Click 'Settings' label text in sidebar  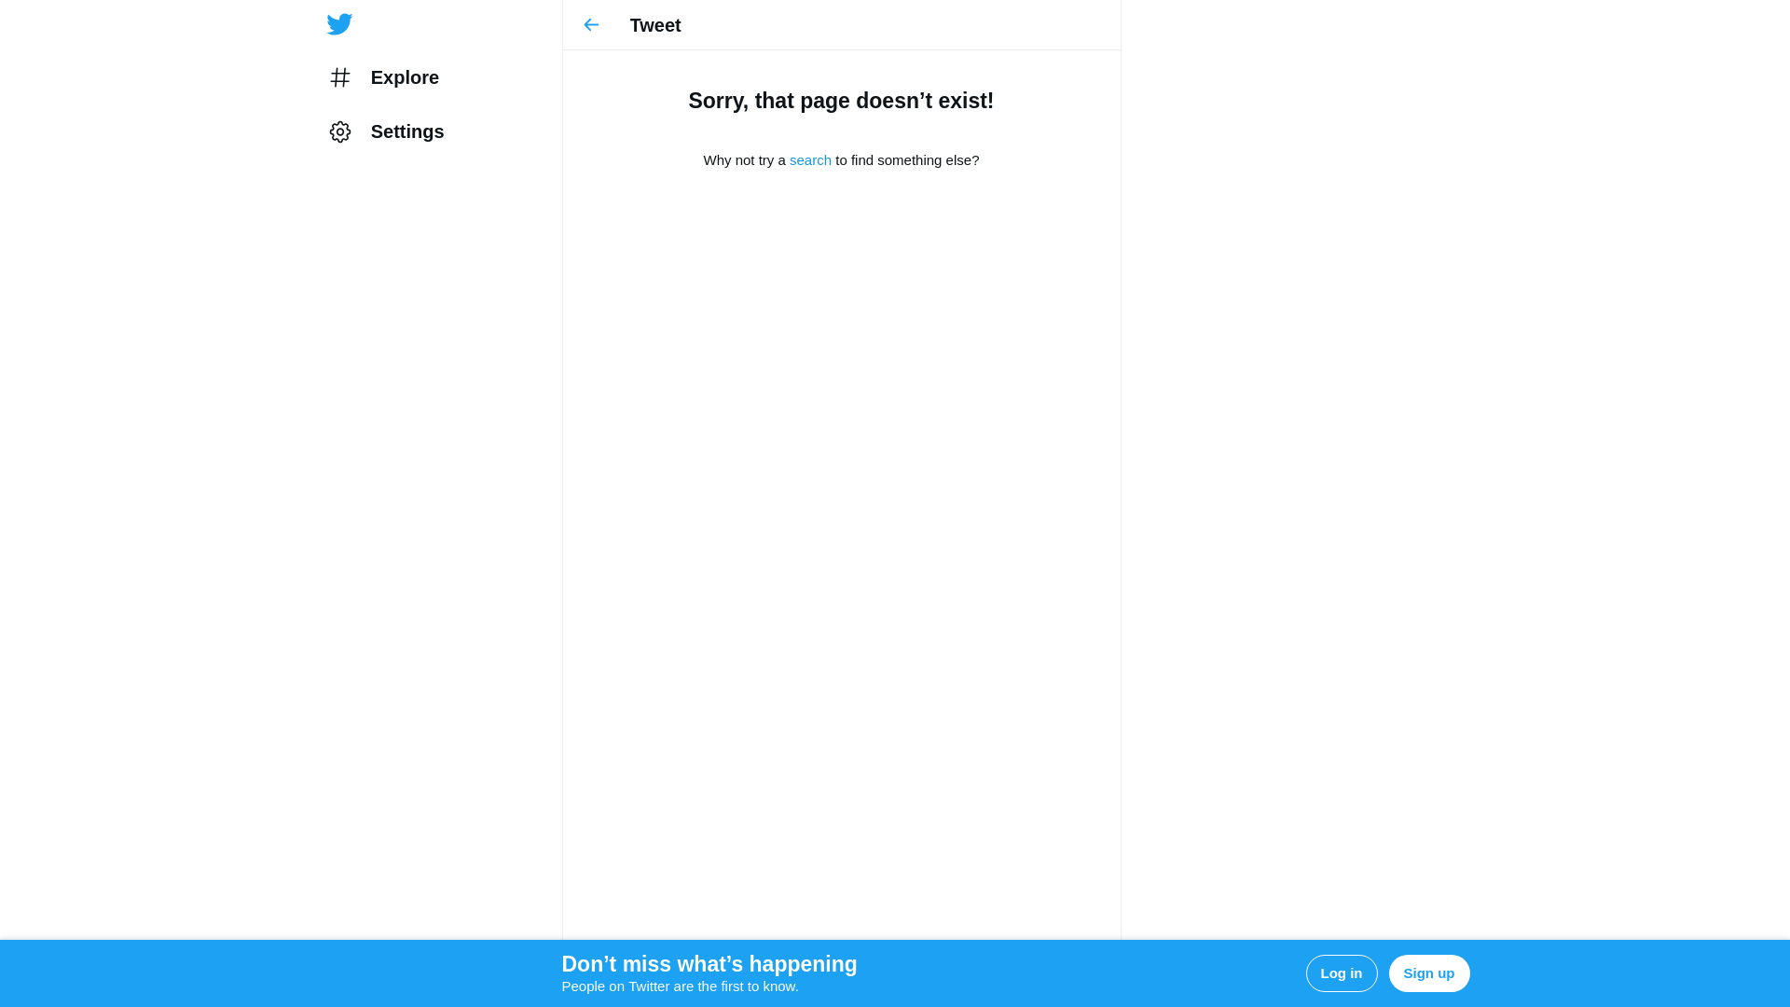coord(407,131)
